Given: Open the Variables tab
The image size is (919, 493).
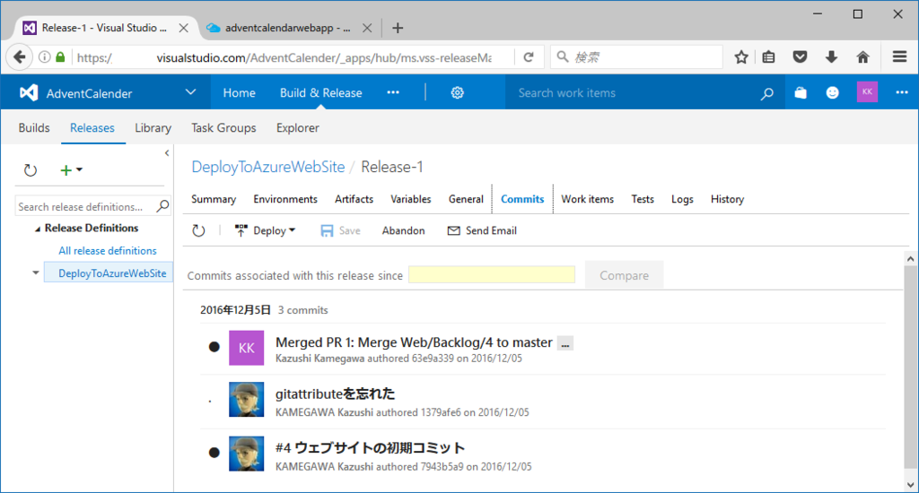Looking at the screenshot, I should point(411,199).
